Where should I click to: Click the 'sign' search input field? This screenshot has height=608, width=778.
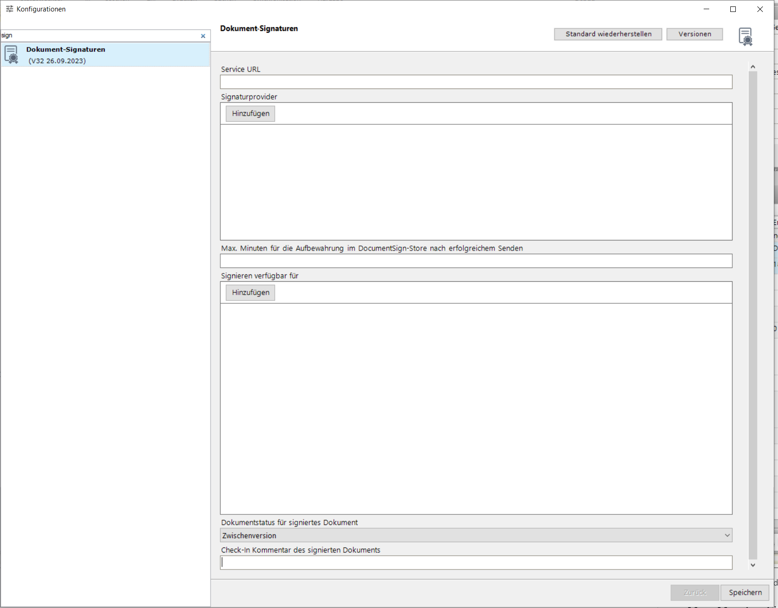[100, 35]
